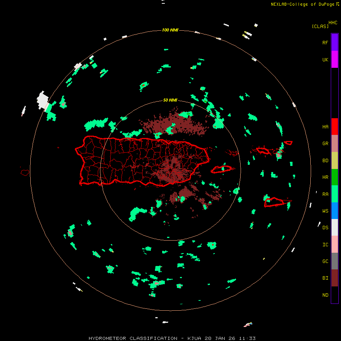Screen dimensions: 341x341
Task: Select the WS blue legend swatch
Action: tap(335, 211)
